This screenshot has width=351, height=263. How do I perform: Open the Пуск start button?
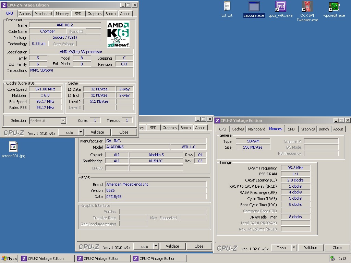(x=9, y=259)
